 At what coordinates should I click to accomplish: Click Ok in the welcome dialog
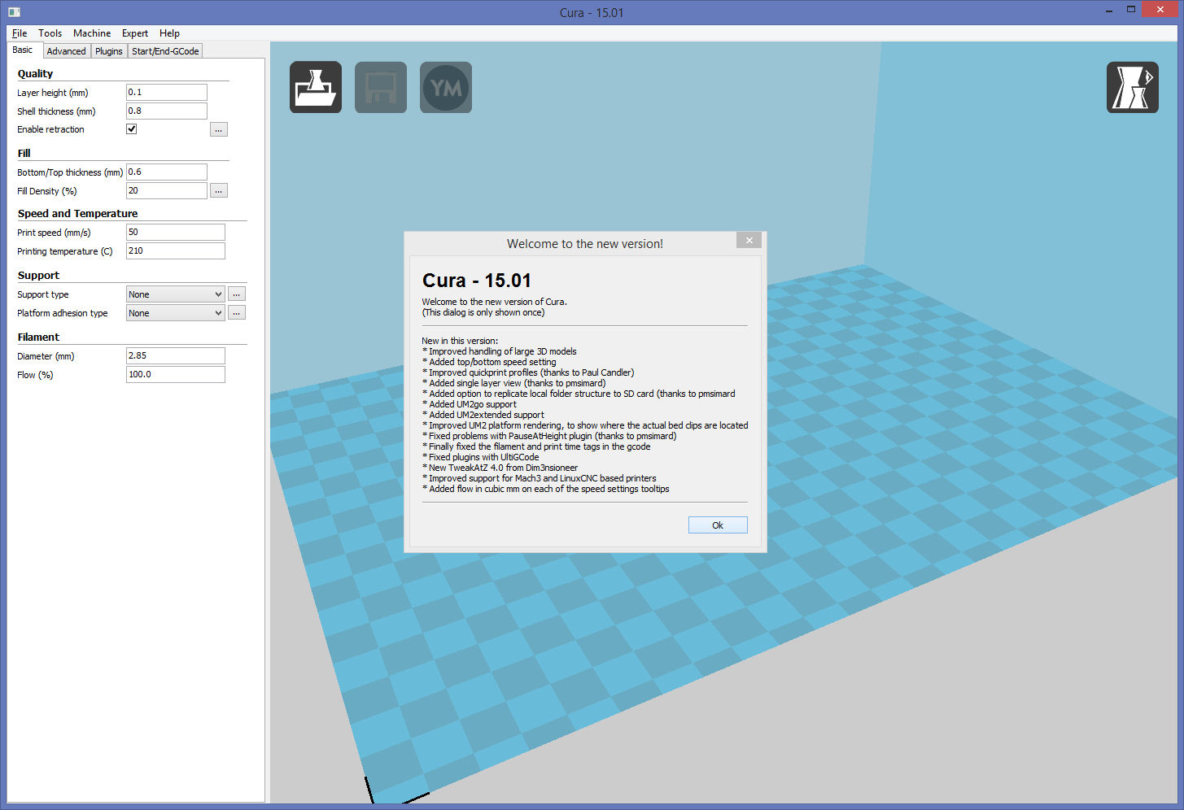[x=718, y=525]
